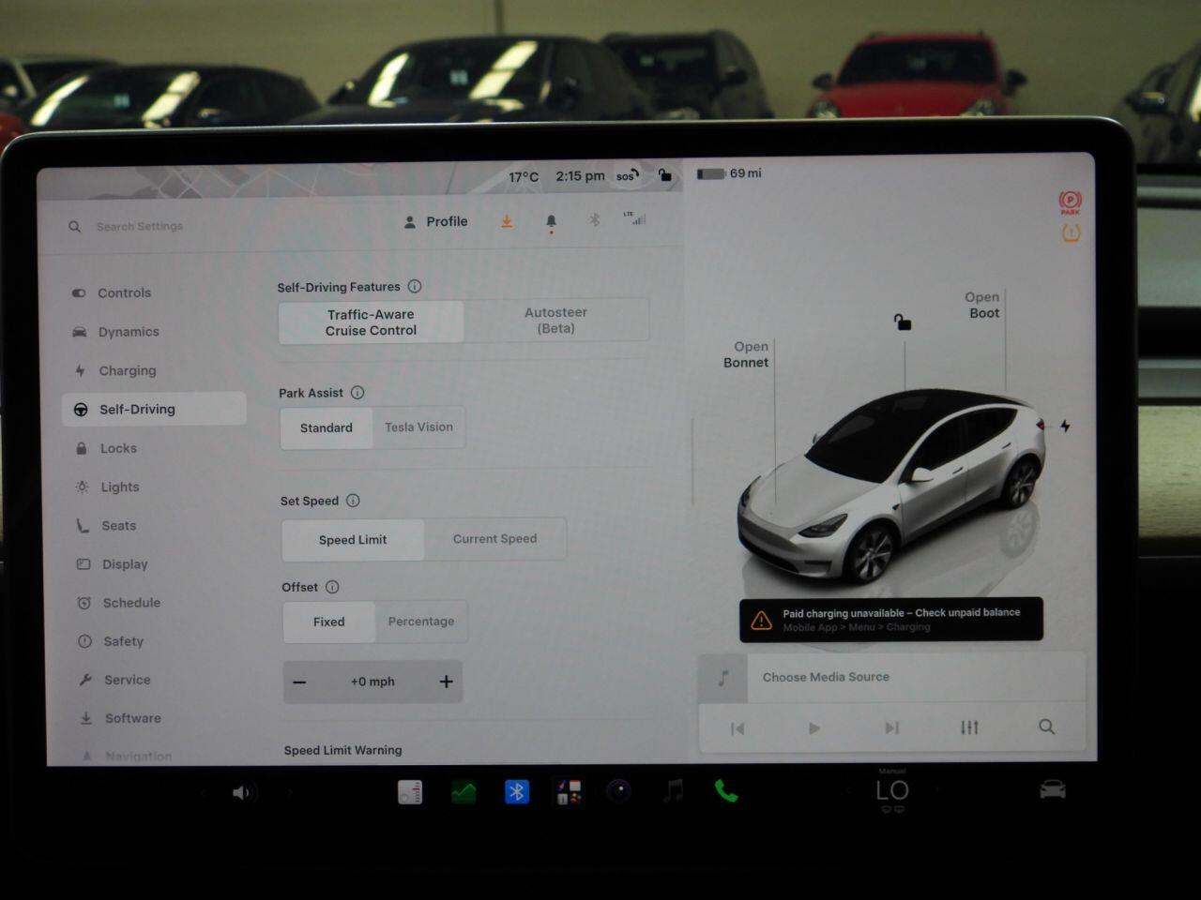Tap the LO climate temperature
The image size is (1201, 900).
point(892,790)
